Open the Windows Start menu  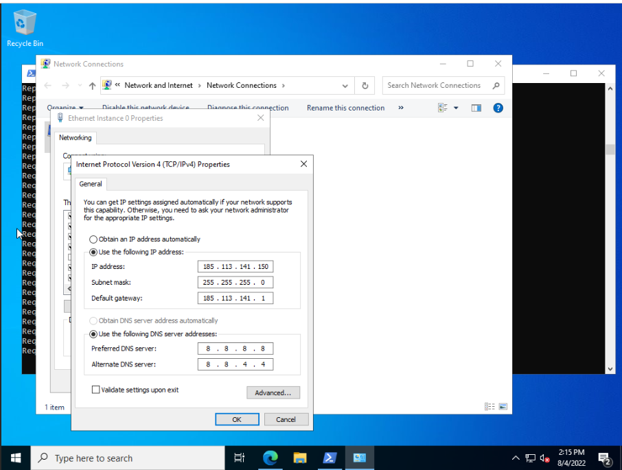click(x=16, y=458)
